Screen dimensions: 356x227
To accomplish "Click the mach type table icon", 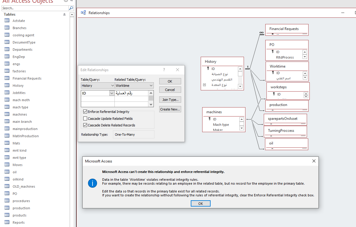I will coord(7,107).
